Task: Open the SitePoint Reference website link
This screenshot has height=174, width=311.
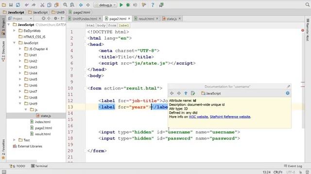Action: [230, 117]
